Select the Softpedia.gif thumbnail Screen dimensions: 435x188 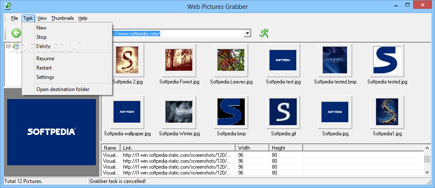283,112
